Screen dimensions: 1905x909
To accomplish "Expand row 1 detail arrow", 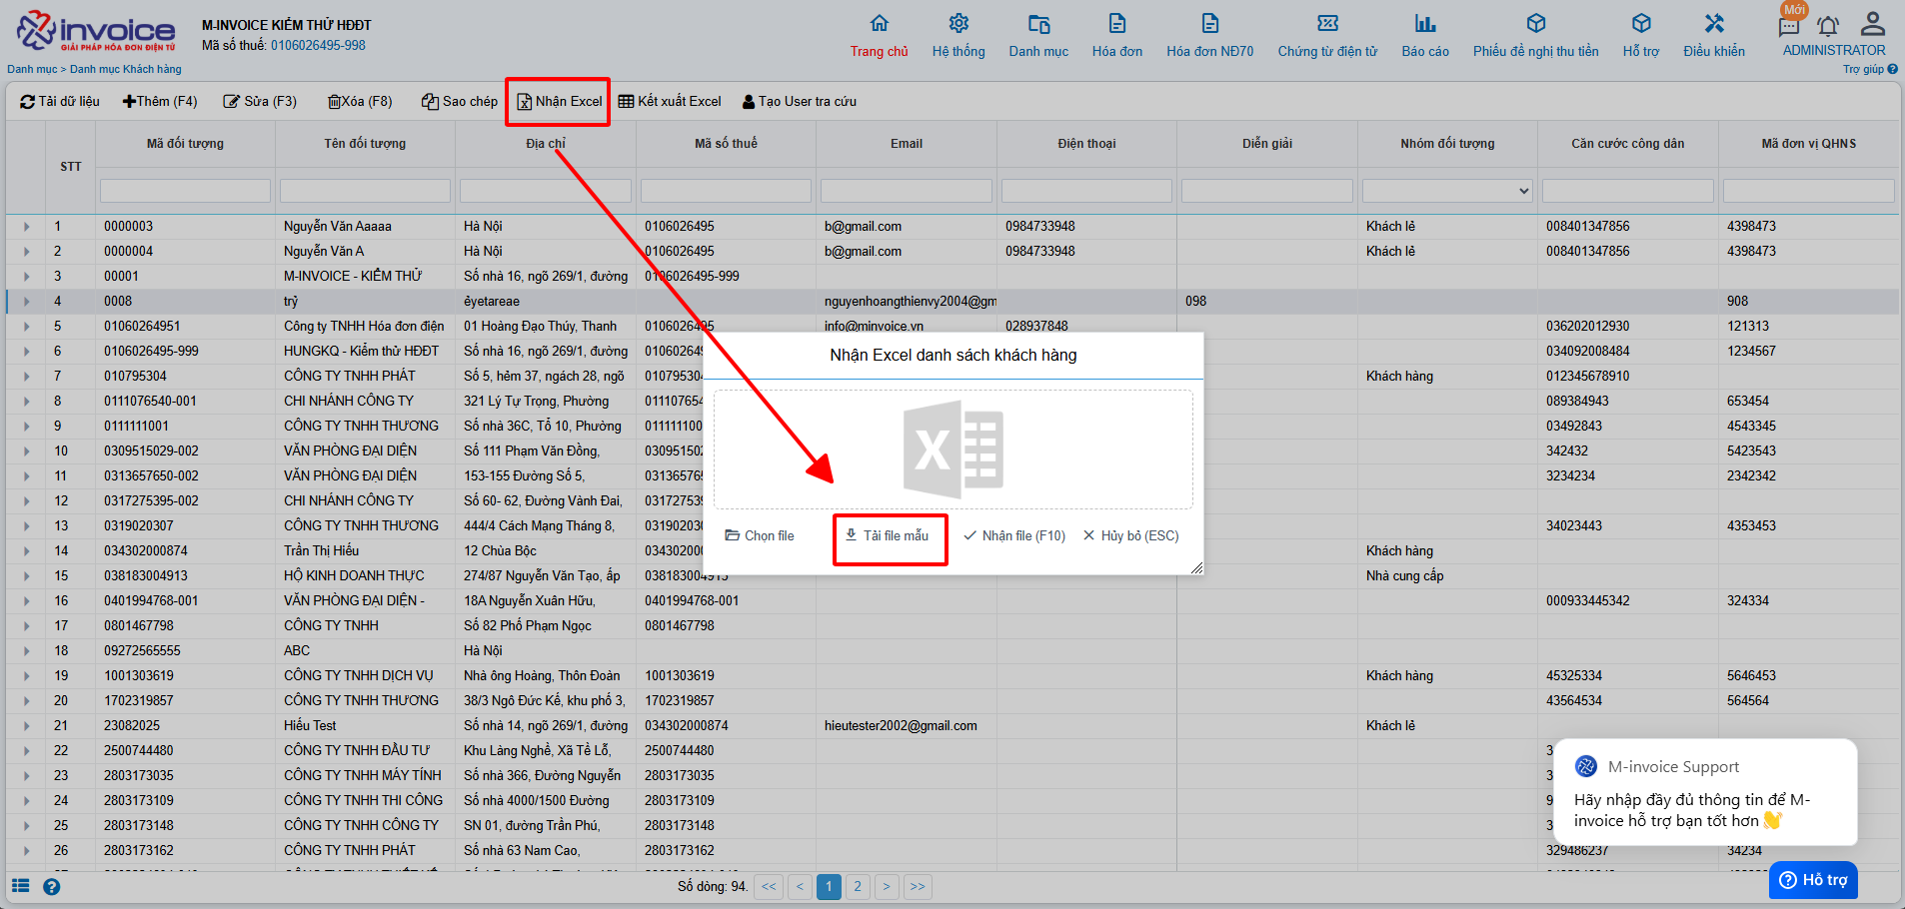I will click(27, 227).
